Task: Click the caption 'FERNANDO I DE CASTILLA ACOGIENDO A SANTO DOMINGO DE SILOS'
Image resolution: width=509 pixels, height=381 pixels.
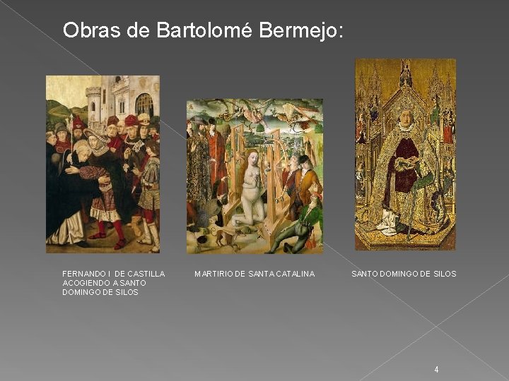Action: pos(114,283)
